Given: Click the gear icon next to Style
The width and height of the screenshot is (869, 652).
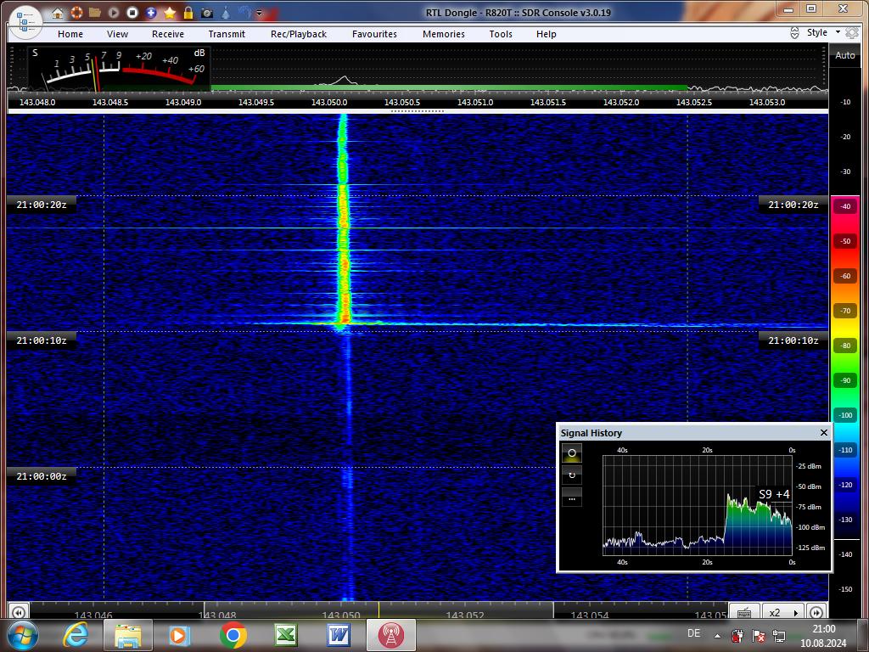Looking at the screenshot, I should coord(852,33).
